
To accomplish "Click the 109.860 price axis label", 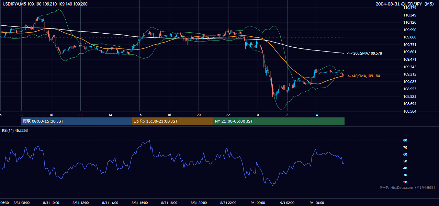I will pyautogui.click(x=409, y=37).
